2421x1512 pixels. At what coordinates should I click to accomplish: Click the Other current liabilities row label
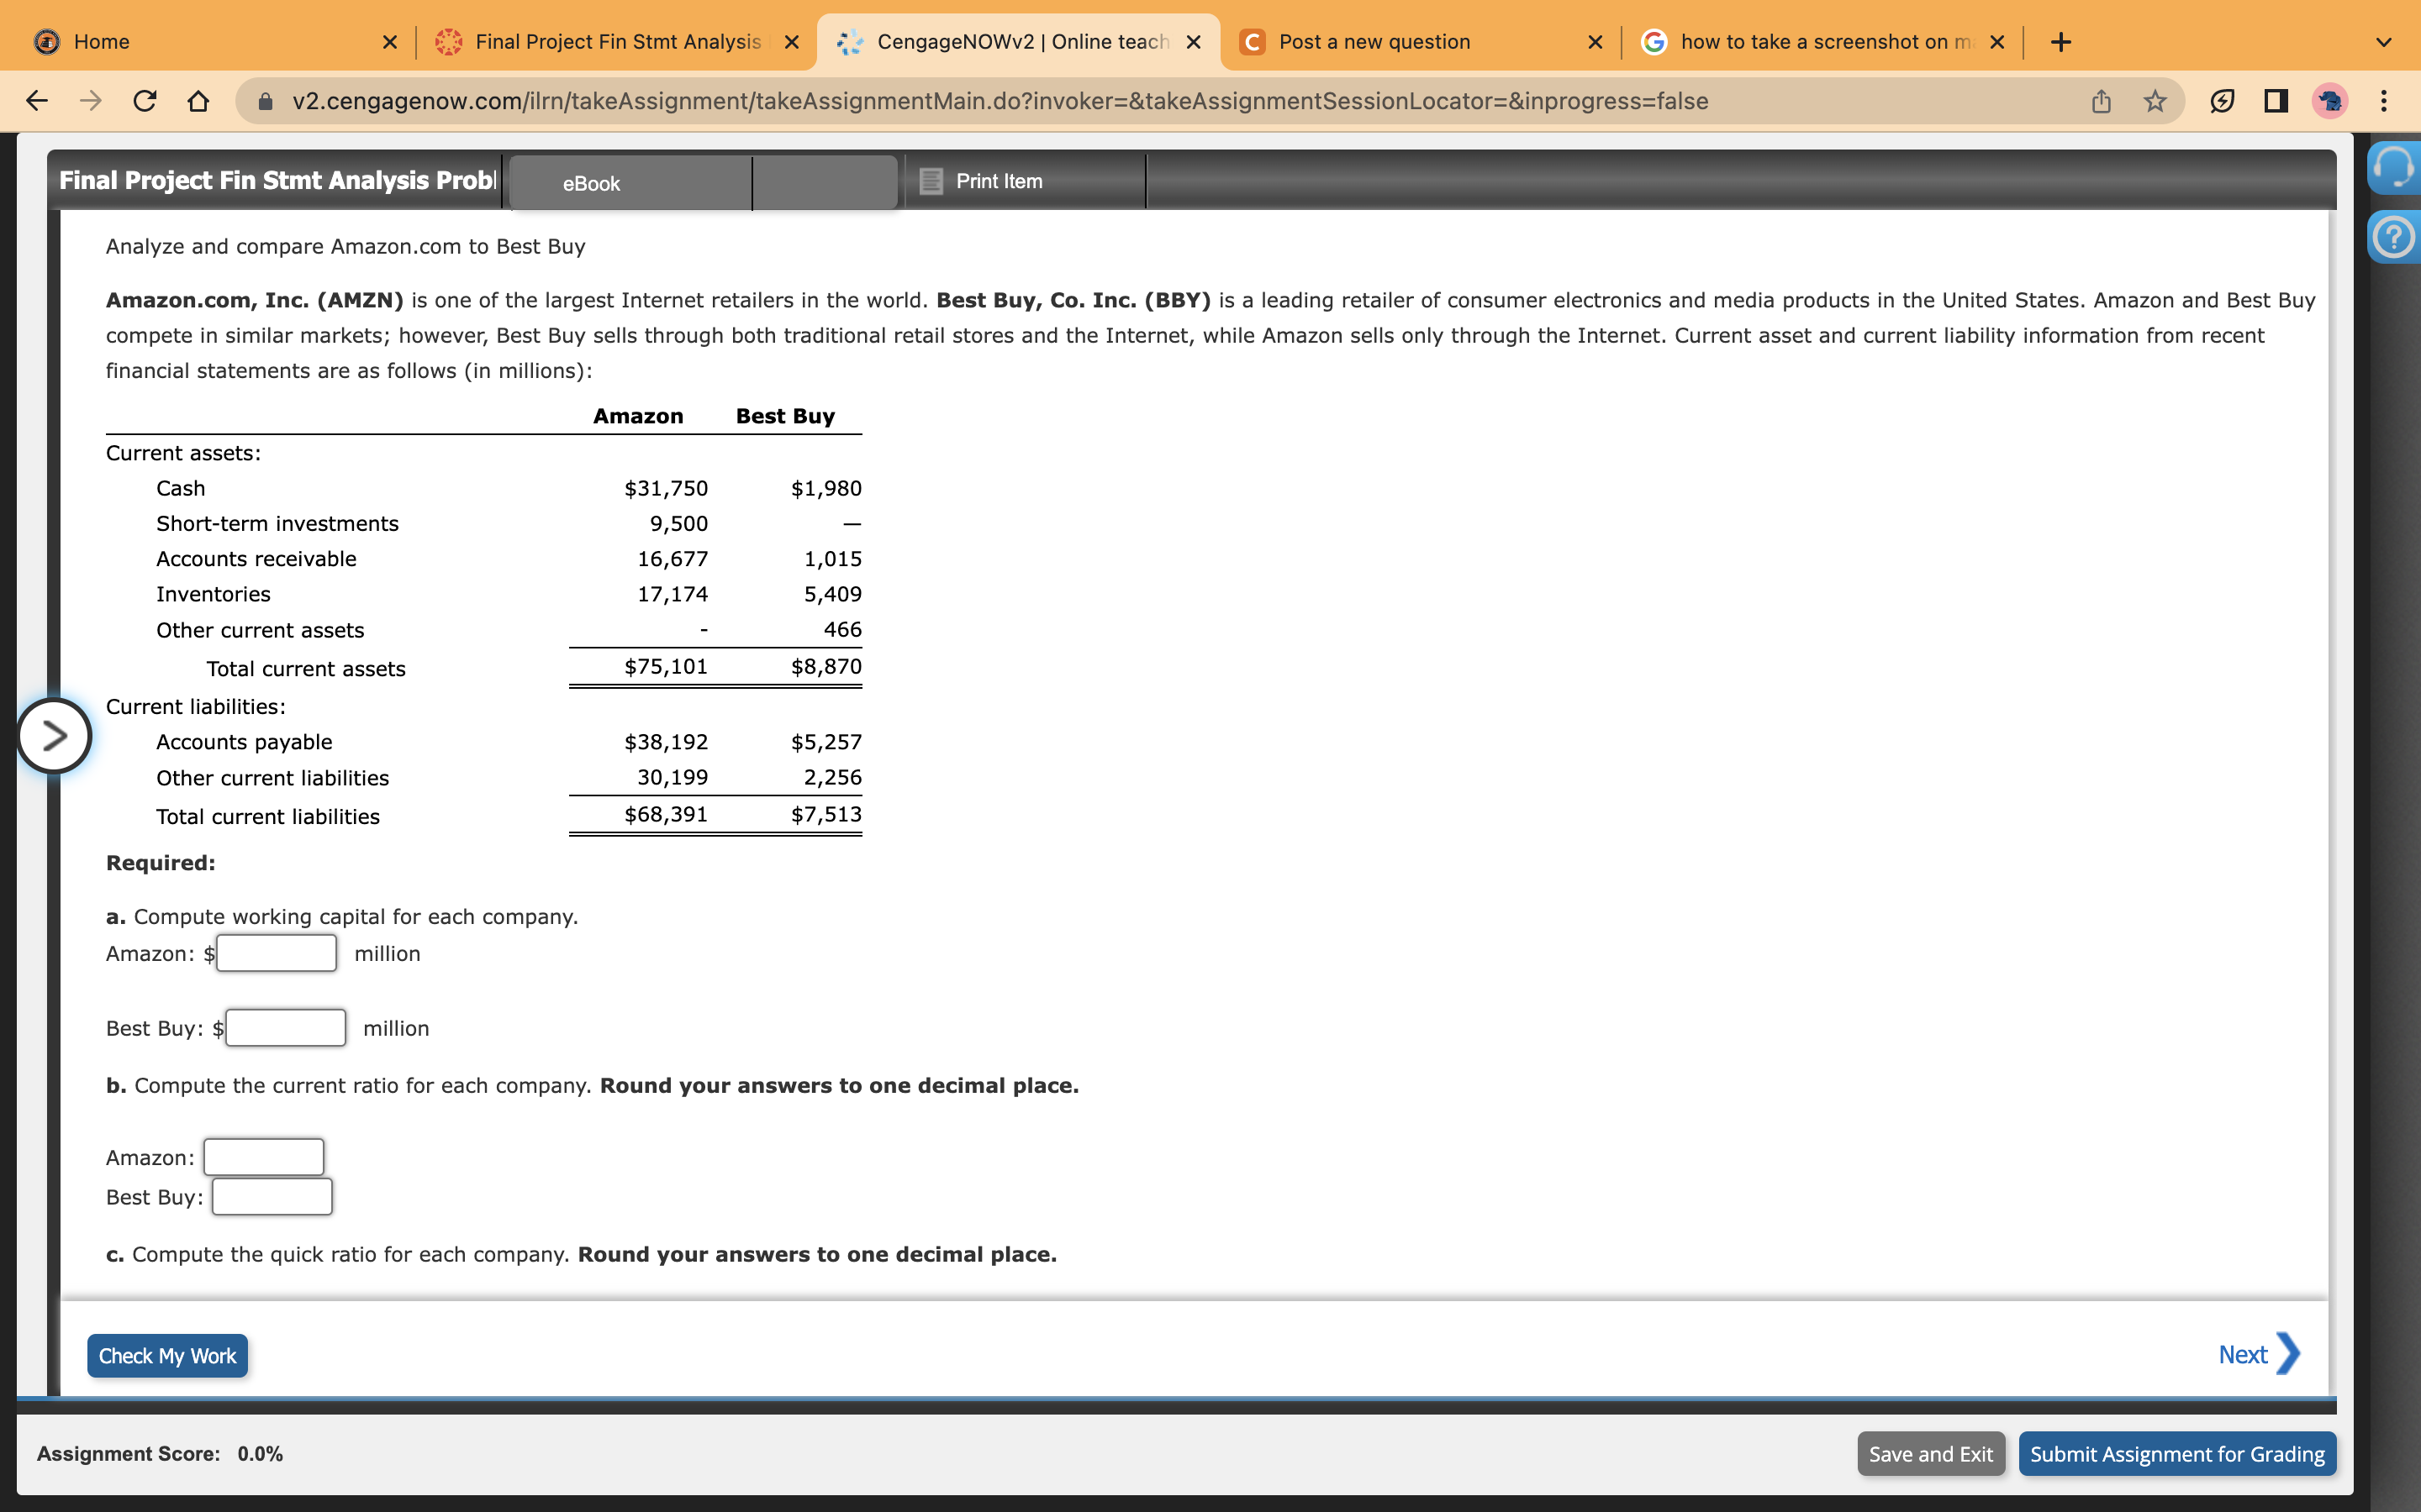coord(272,778)
